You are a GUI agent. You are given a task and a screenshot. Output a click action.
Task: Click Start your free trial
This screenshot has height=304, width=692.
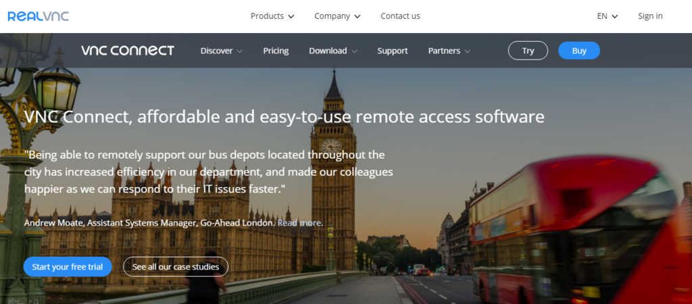tap(68, 267)
